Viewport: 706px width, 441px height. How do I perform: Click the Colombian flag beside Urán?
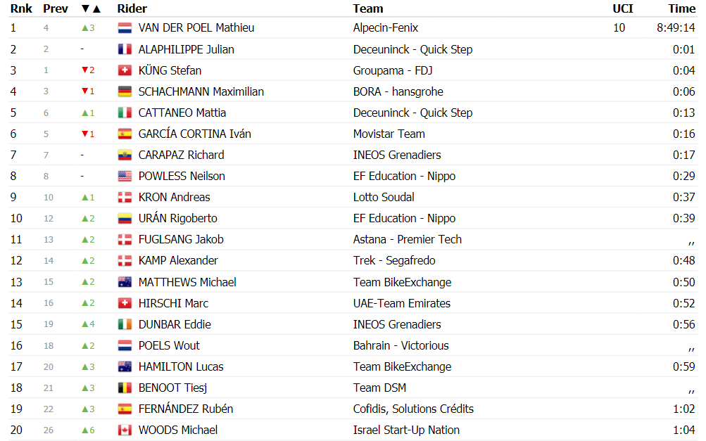(125, 218)
